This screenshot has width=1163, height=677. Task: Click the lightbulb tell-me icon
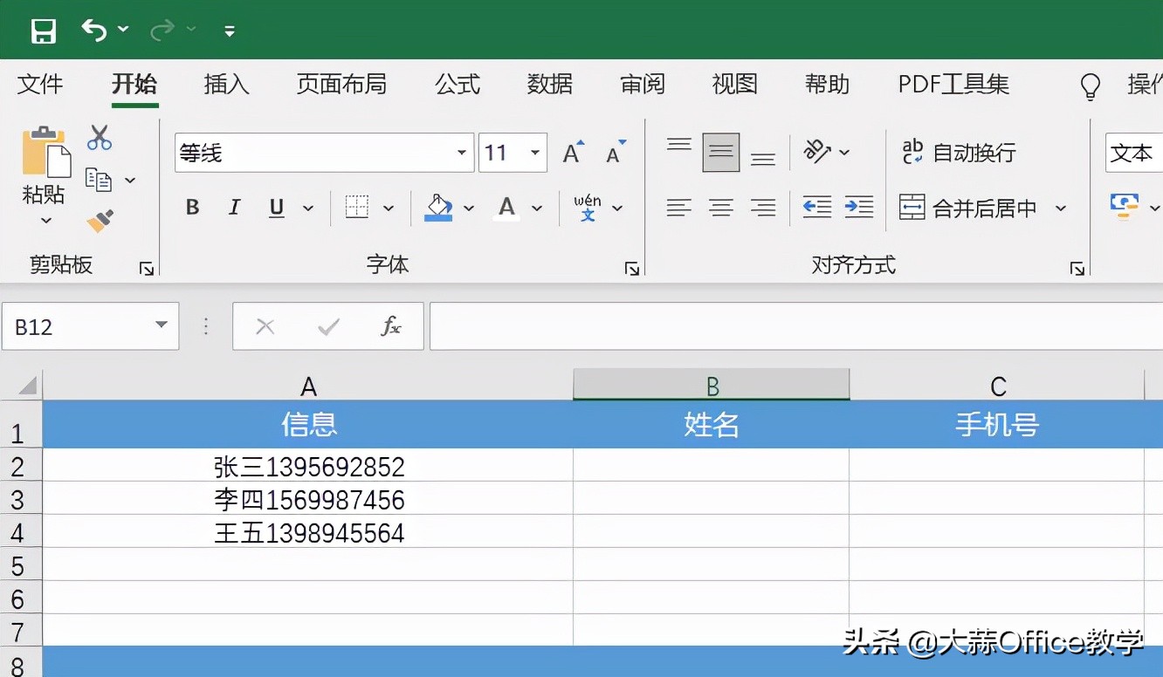click(x=1090, y=85)
